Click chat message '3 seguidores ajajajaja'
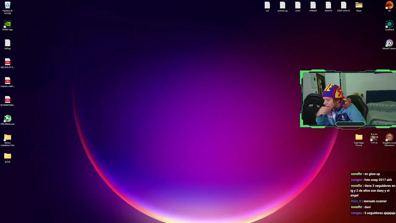The width and height of the screenshot is (396, 223). pyautogui.click(x=380, y=213)
